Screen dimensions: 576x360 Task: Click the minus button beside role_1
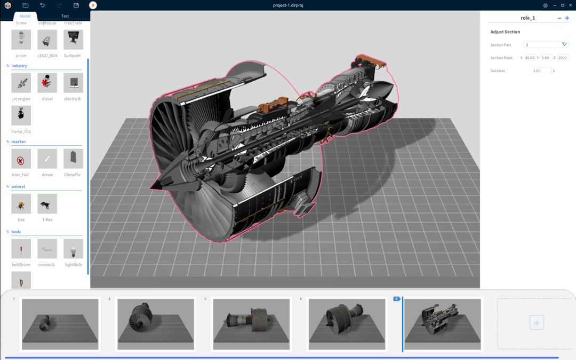[559, 18]
